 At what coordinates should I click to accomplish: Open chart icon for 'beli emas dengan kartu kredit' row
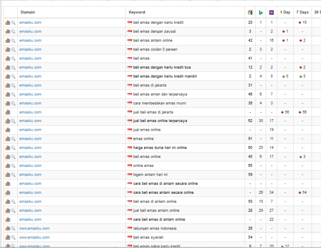pyautogui.click(x=8, y=22)
